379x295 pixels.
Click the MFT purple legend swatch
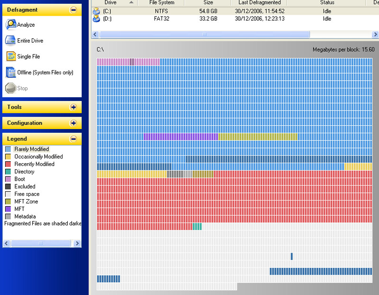click(8, 209)
